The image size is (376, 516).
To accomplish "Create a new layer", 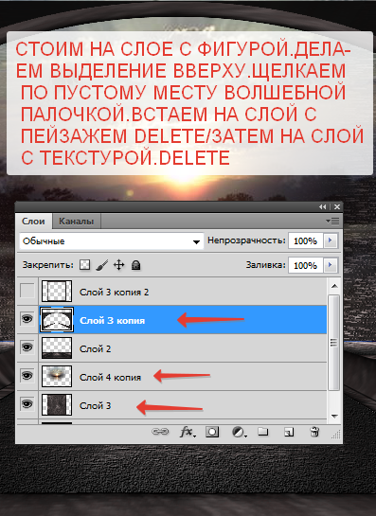I will pos(289,432).
